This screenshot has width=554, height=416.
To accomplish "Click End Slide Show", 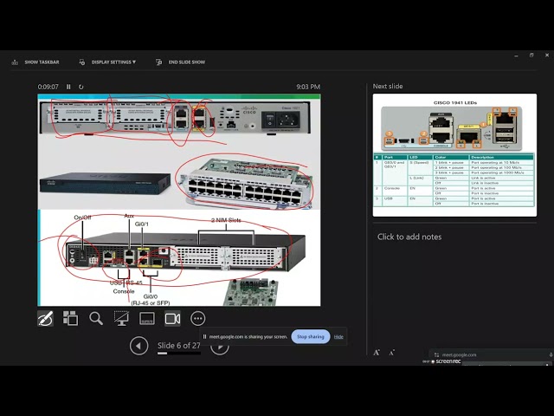I will click(187, 62).
